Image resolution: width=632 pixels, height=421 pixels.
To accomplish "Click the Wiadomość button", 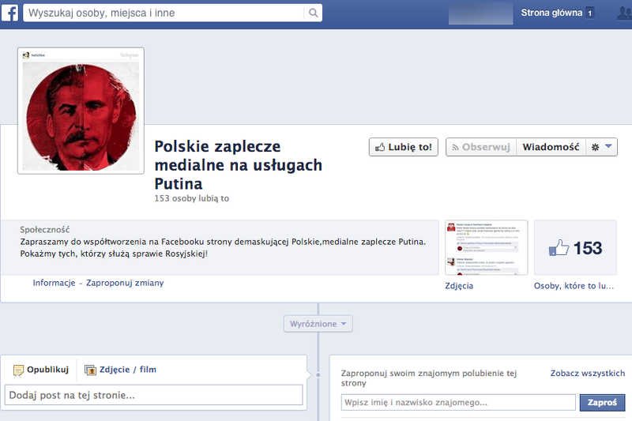I will pyautogui.click(x=551, y=147).
